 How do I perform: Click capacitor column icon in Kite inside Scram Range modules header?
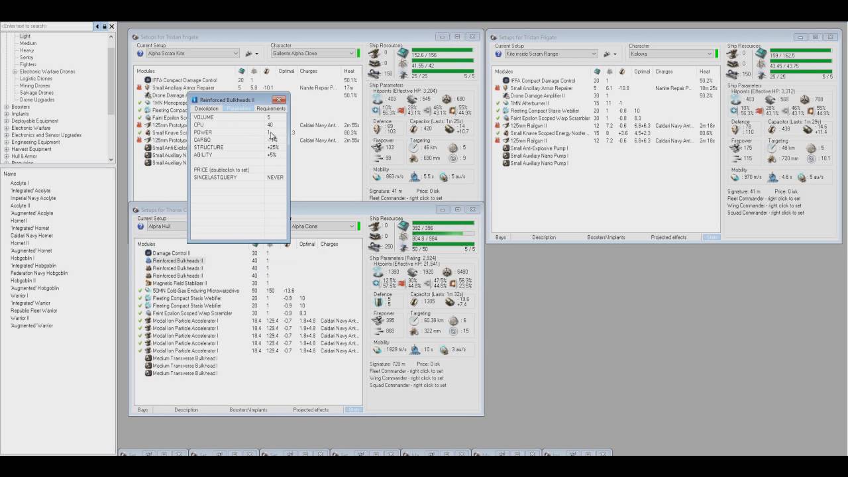(x=622, y=72)
